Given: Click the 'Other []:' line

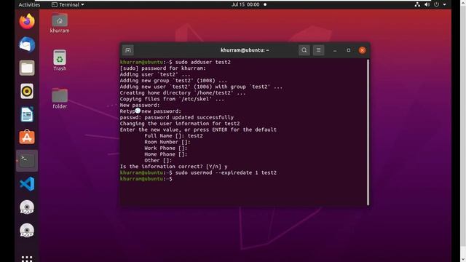Looking at the screenshot, I should coord(158,160).
